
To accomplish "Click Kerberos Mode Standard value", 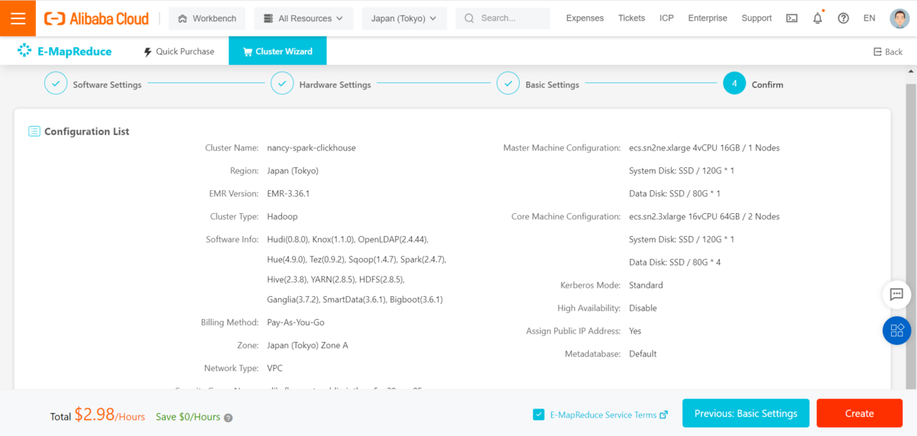I will point(646,286).
